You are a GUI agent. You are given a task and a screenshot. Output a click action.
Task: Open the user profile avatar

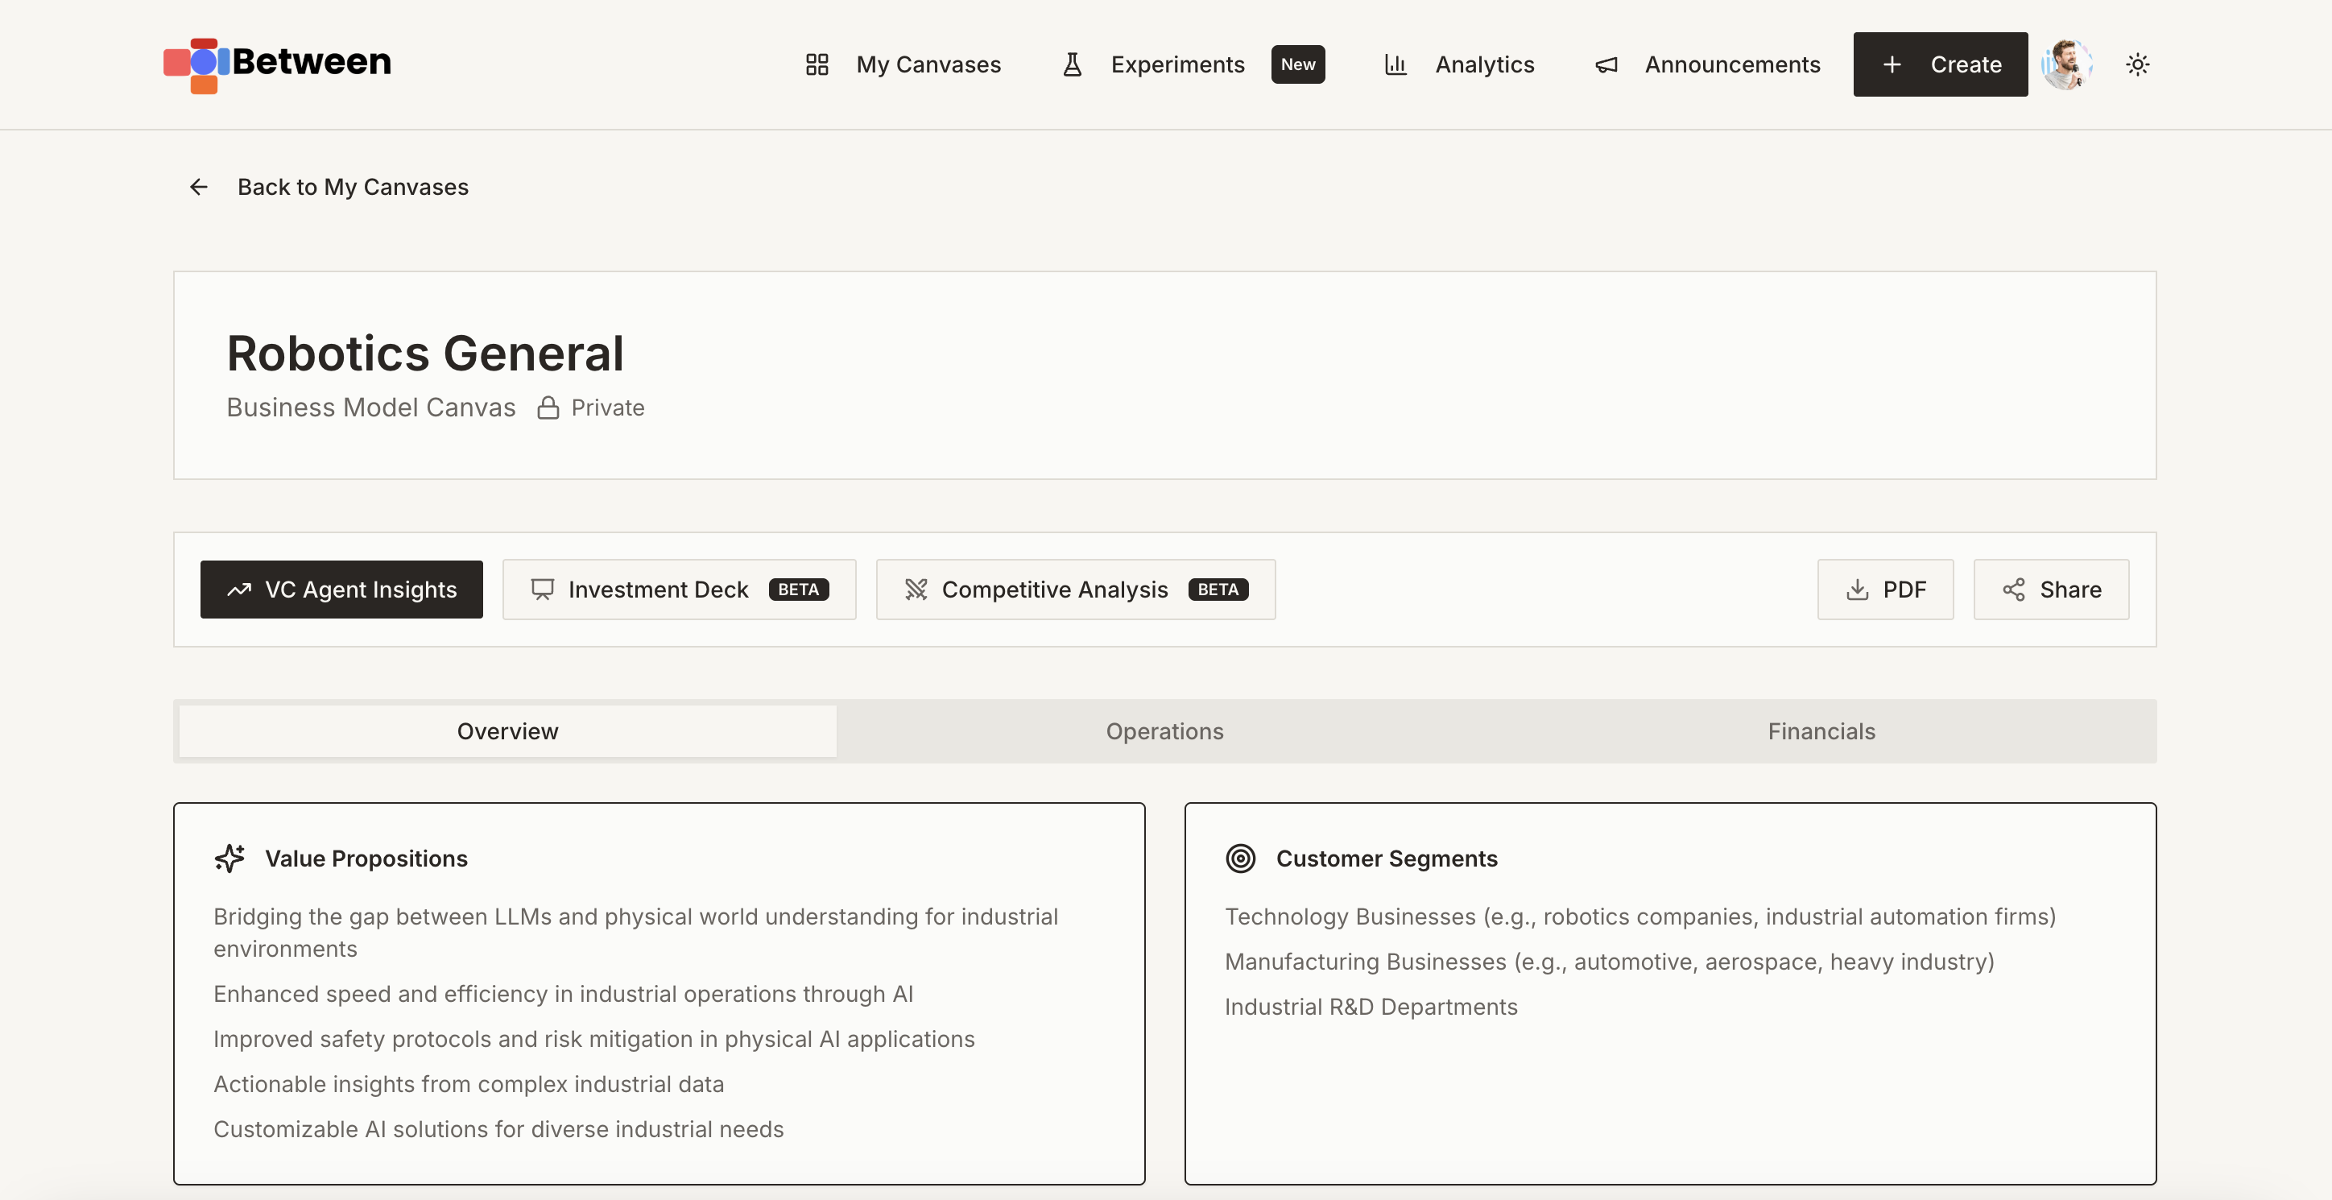coord(2067,64)
